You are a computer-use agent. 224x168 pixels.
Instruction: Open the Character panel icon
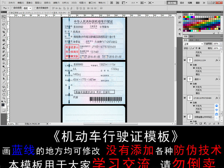pos(179,29)
